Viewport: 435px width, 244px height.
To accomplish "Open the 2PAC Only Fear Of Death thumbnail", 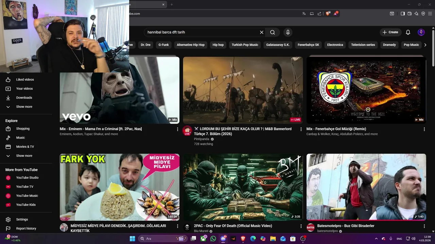I will (243, 187).
